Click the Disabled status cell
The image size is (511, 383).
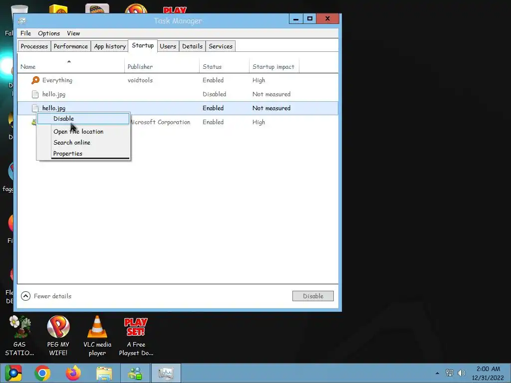click(x=214, y=94)
